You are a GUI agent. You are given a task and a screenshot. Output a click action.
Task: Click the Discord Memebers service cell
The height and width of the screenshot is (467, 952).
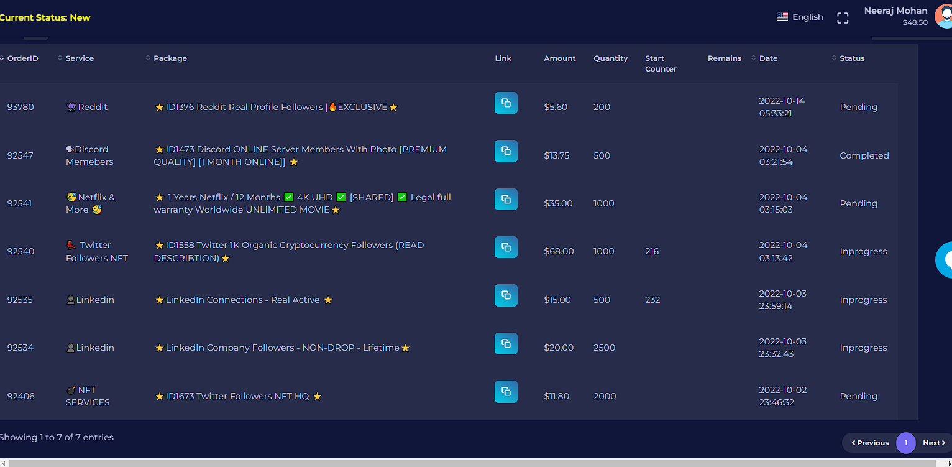[90, 155]
